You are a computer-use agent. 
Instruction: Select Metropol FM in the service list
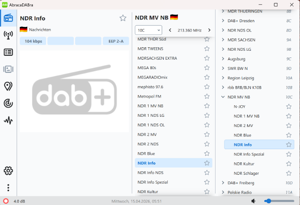point(149,96)
